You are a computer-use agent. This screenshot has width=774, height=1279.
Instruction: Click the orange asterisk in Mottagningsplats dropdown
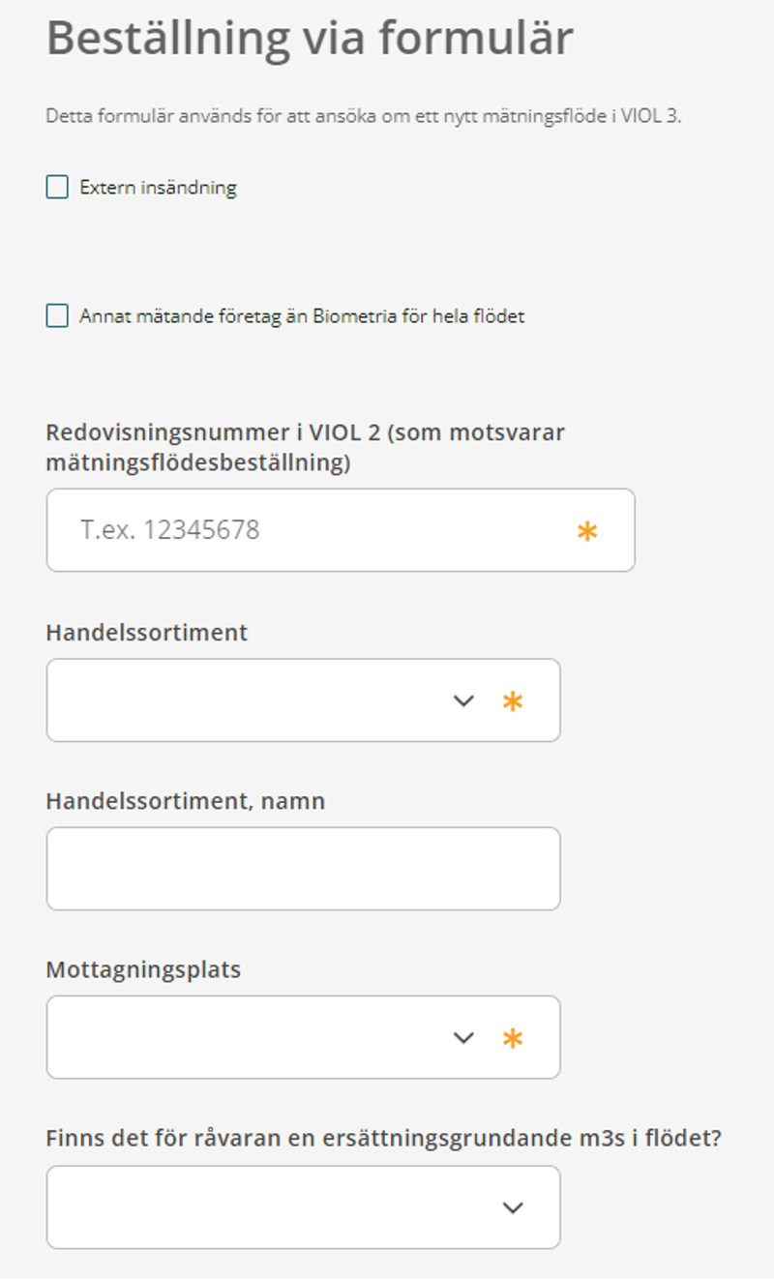point(513,1039)
